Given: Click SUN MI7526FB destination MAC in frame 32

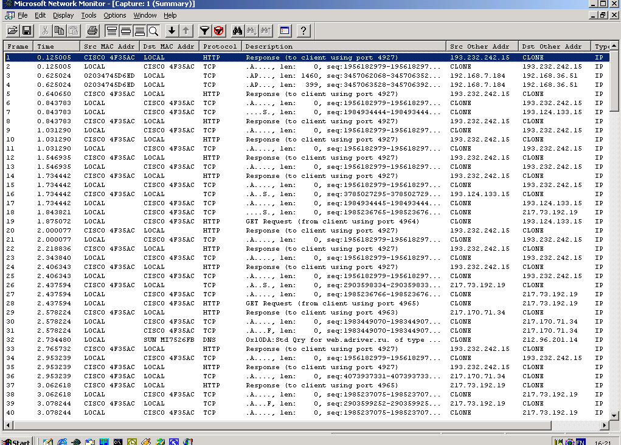Looking at the screenshot, I should click(169, 339).
